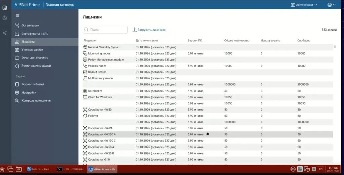Image resolution: width=344 pixels, height=175 pixels.
Task: Click the Rollout Center row icon
Action: pos(85,72)
